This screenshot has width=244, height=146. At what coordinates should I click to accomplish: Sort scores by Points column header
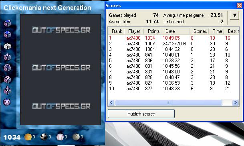pos(153,31)
